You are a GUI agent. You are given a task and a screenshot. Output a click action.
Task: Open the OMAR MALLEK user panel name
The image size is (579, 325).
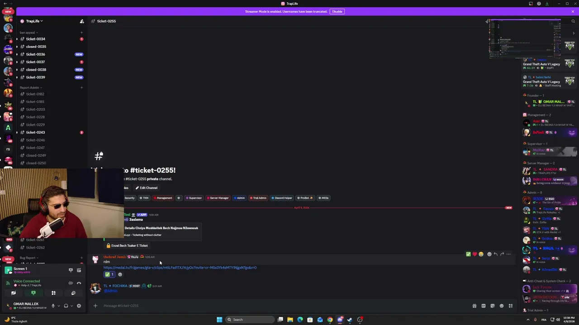pyautogui.click(x=26, y=304)
